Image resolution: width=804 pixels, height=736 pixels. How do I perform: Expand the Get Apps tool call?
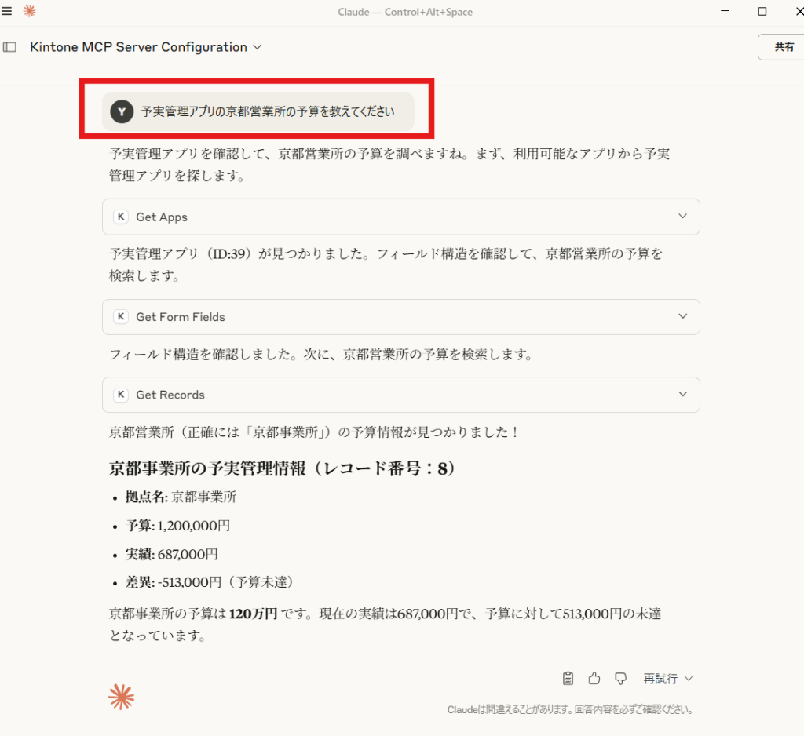coord(401,217)
